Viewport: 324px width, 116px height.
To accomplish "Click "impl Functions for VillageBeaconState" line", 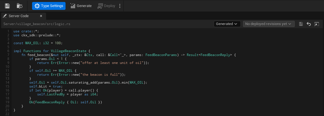I will point(52,51).
